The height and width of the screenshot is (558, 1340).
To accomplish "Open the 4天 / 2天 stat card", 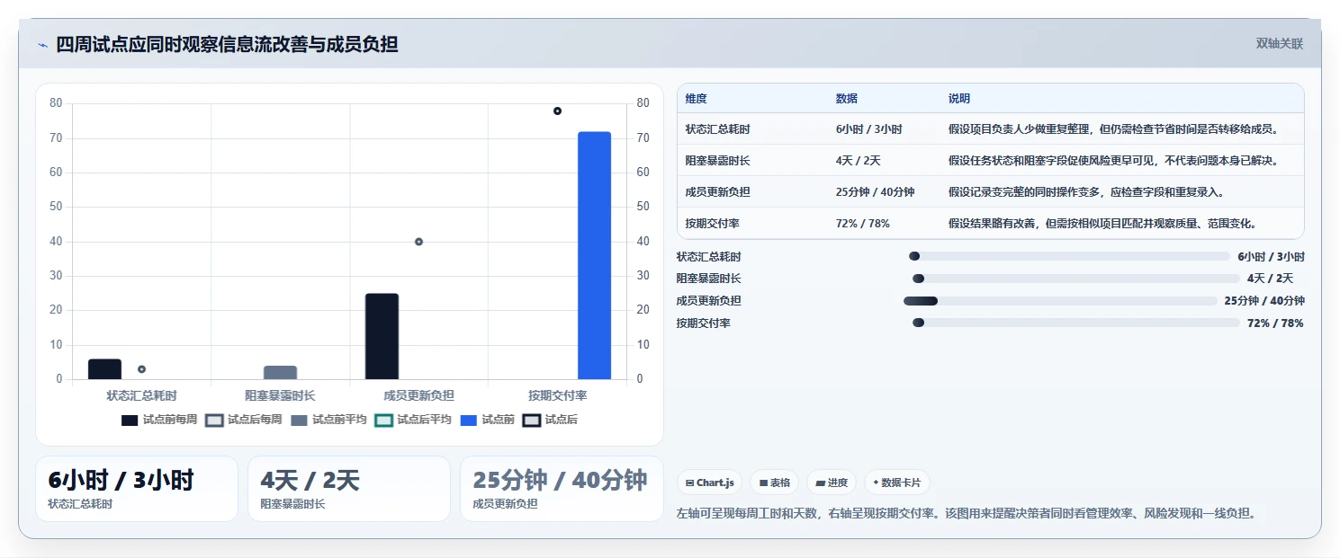I will (x=349, y=489).
